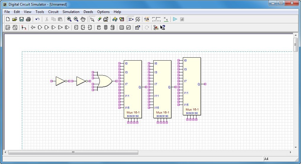Screen dimensions: 301x164
Task: Start the simulation with play button
Action: pos(175,19)
